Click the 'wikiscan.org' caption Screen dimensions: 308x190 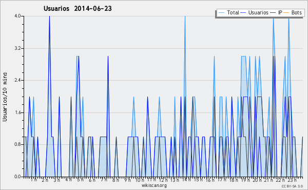(154, 185)
